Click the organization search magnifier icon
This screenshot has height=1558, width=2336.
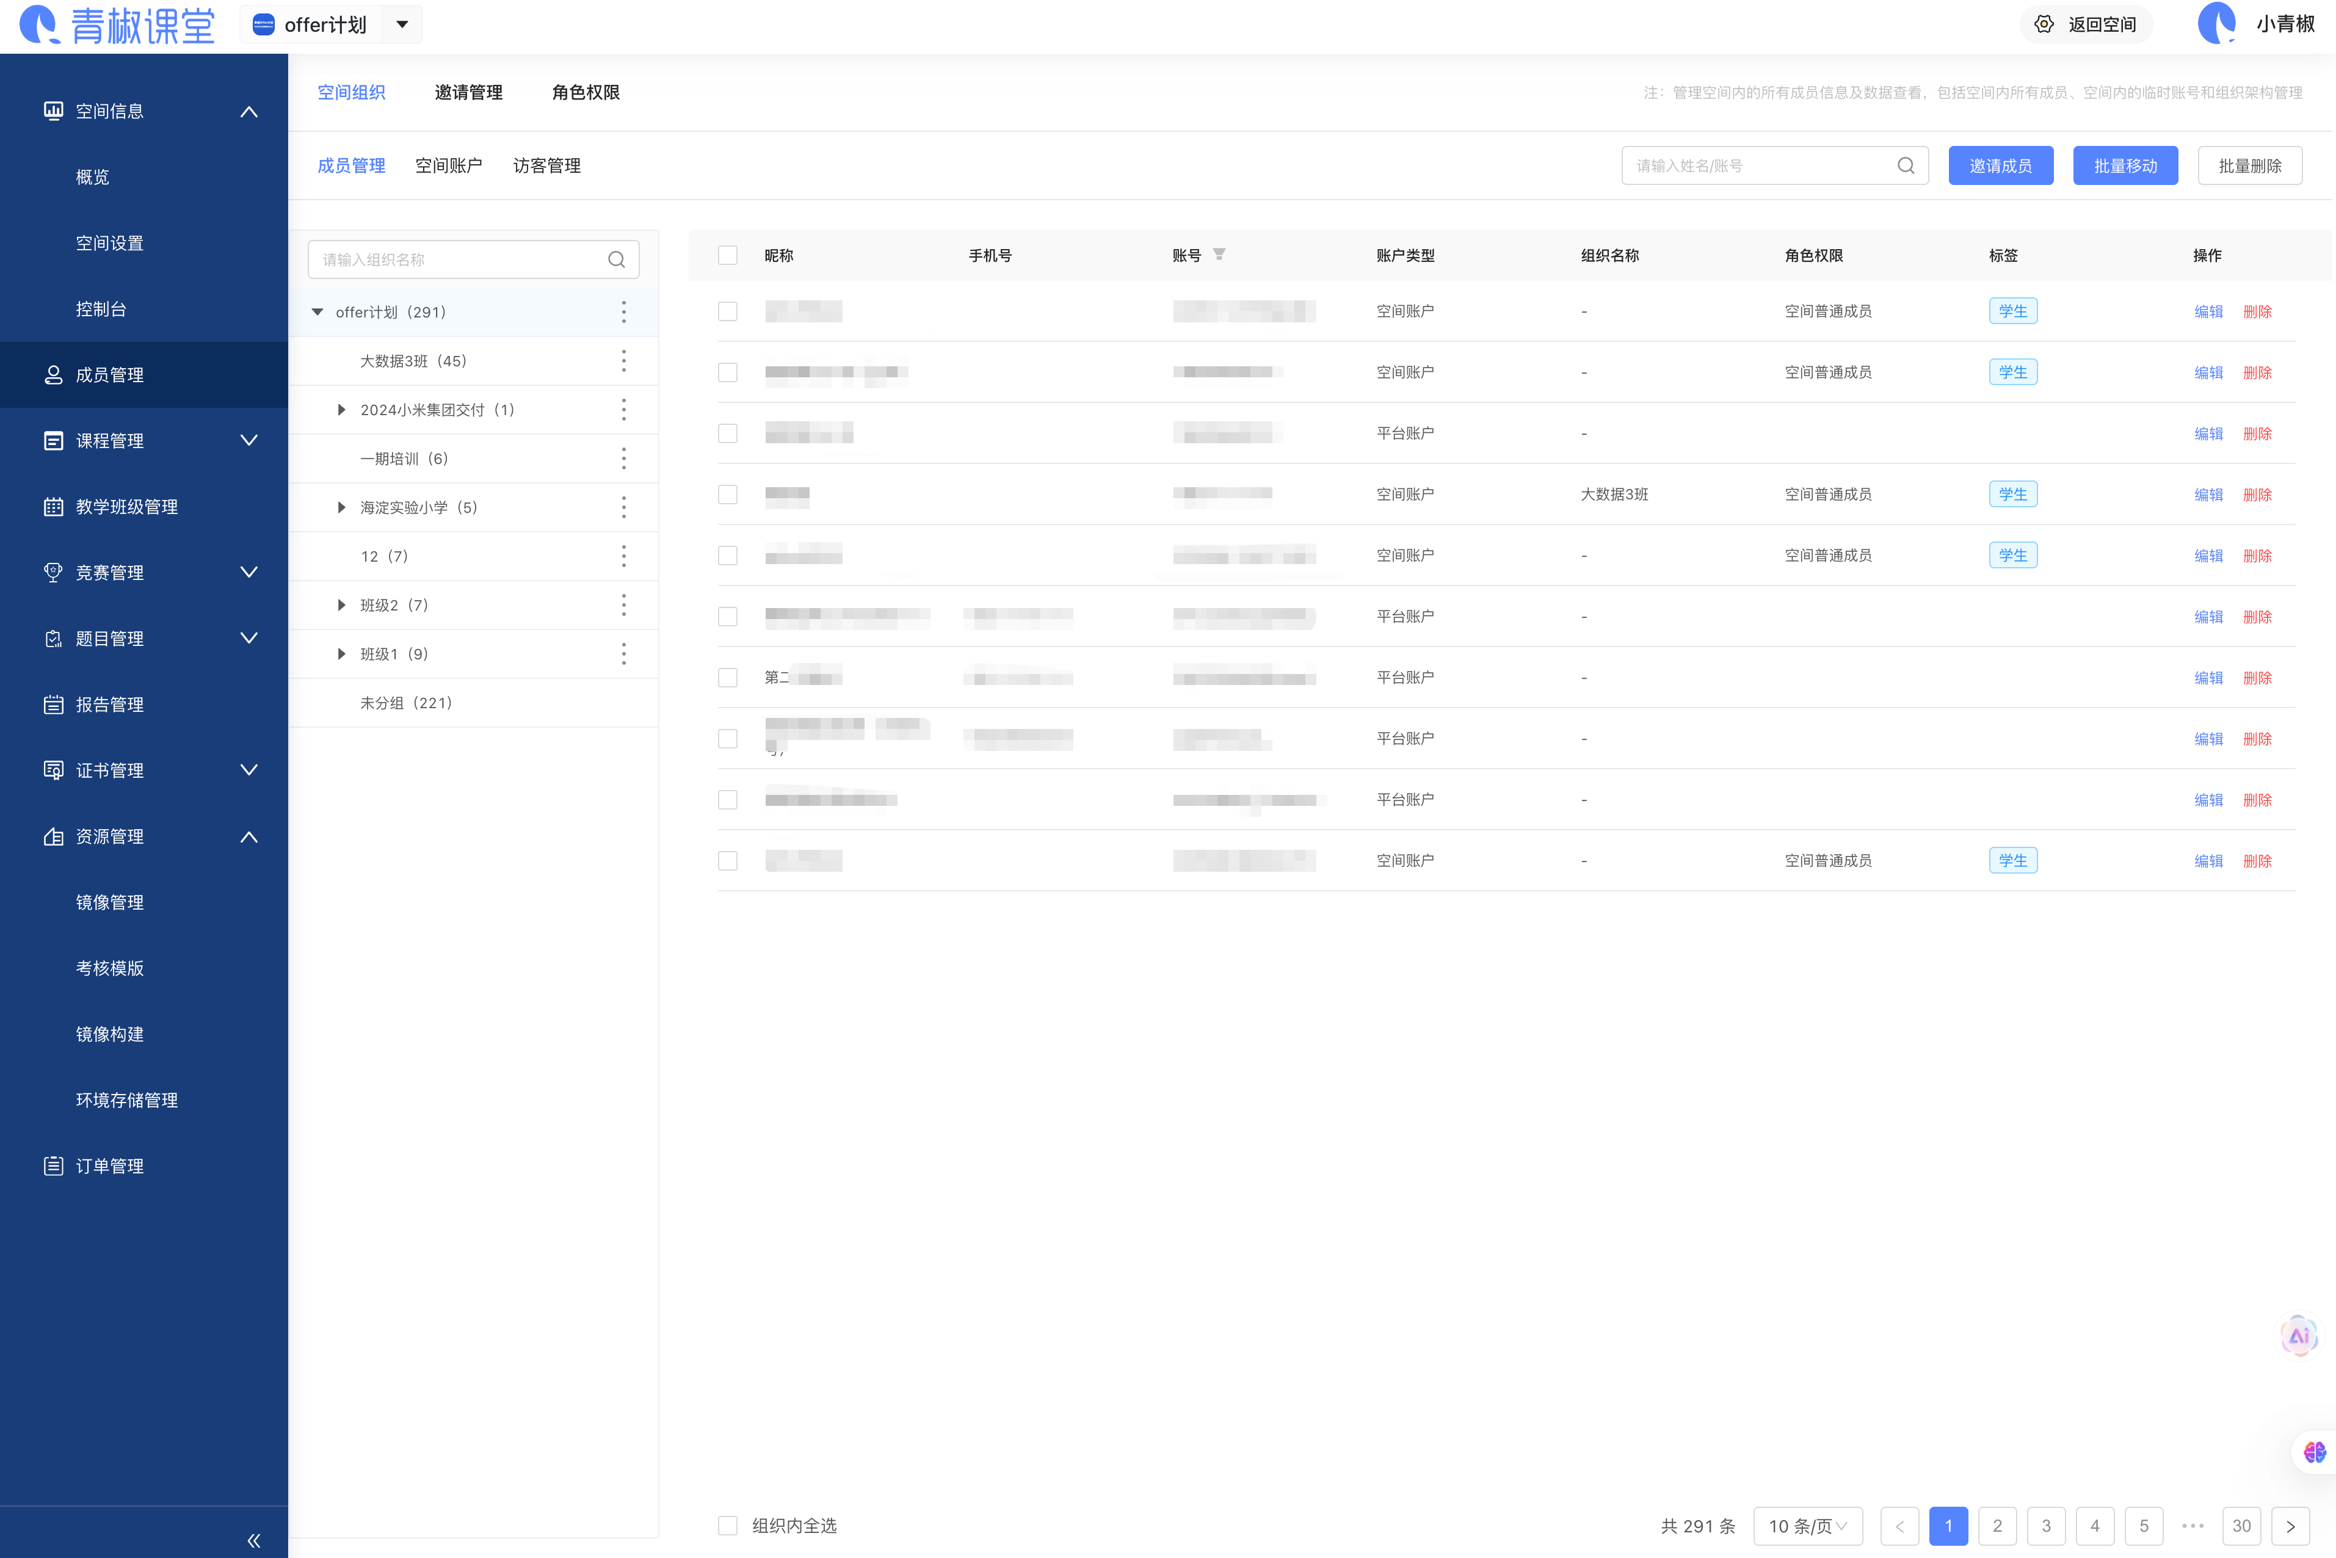point(616,259)
